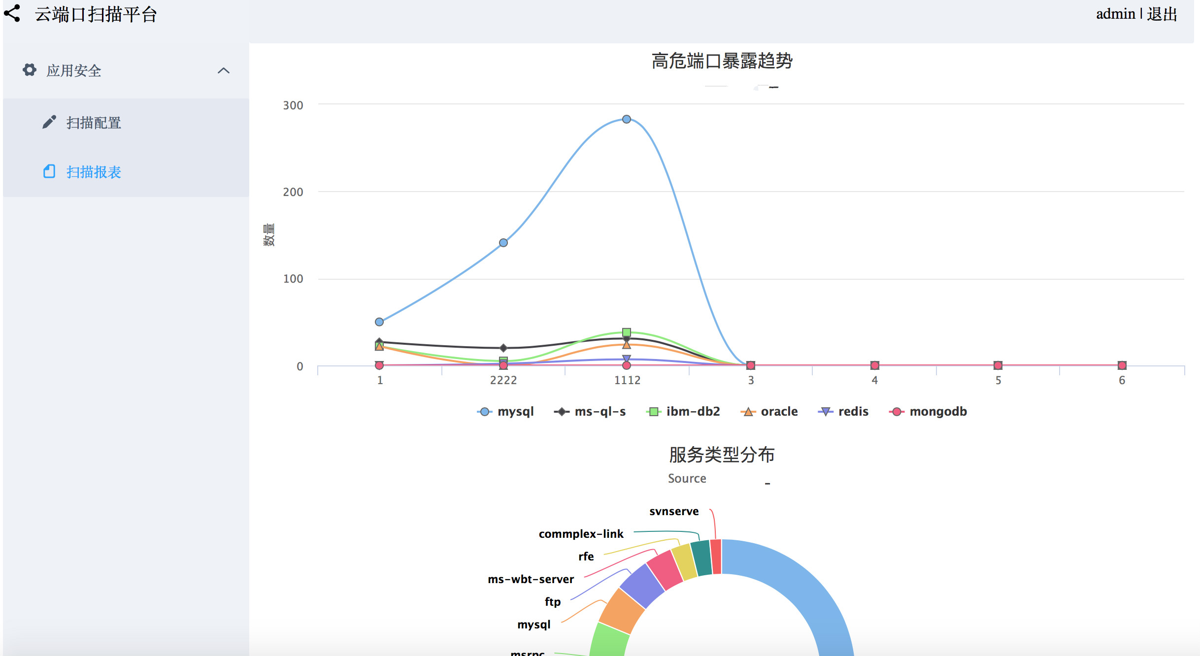Image resolution: width=1200 pixels, height=656 pixels.
Task: Click the mysql data point at x-axis 1
Action: pos(379,322)
